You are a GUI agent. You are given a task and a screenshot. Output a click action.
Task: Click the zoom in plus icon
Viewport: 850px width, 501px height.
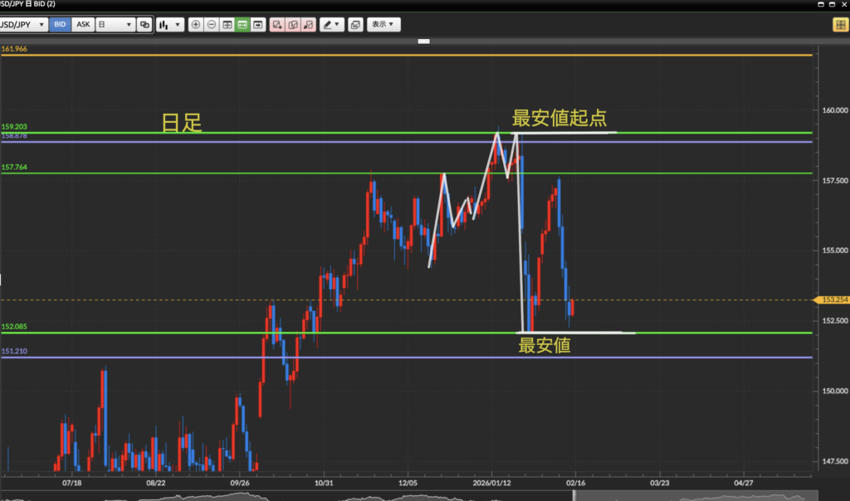196,25
